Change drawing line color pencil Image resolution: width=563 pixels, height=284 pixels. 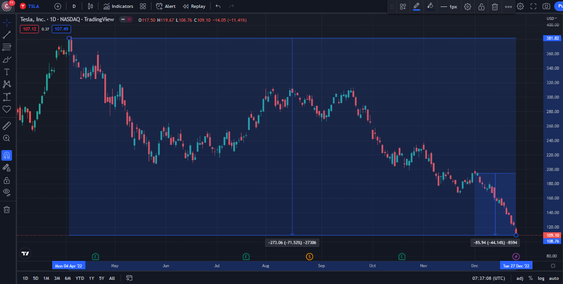pyautogui.click(x=417, y=6)
